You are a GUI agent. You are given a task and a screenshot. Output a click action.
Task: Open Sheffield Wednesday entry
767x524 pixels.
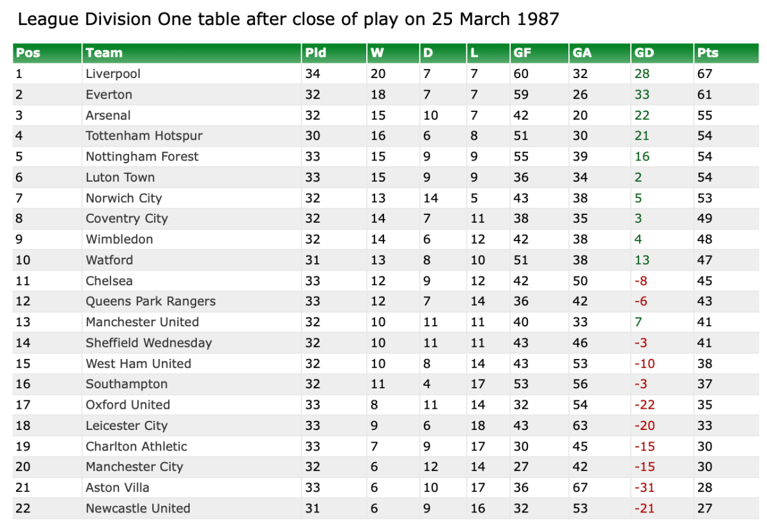click(148, 343)
